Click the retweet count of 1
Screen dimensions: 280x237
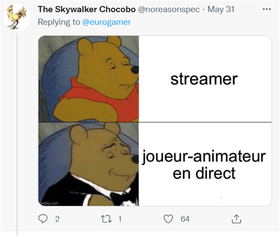(120, 219)
